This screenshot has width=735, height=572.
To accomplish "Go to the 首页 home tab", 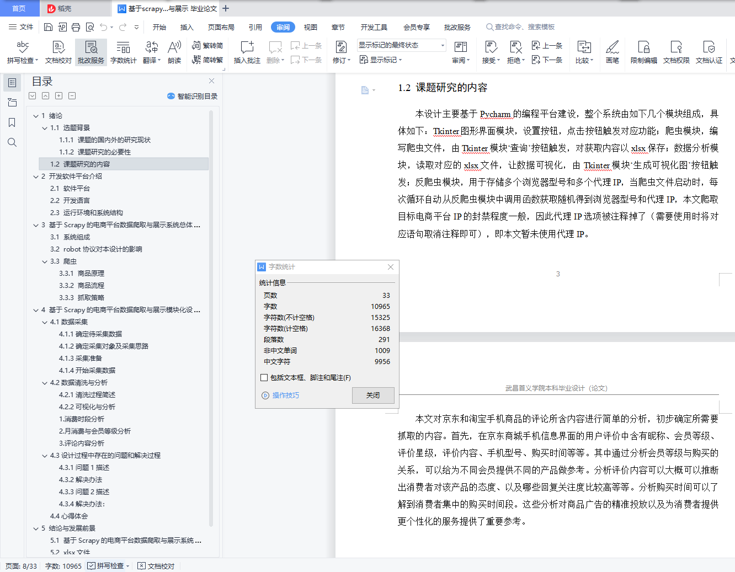I will 19,8.
